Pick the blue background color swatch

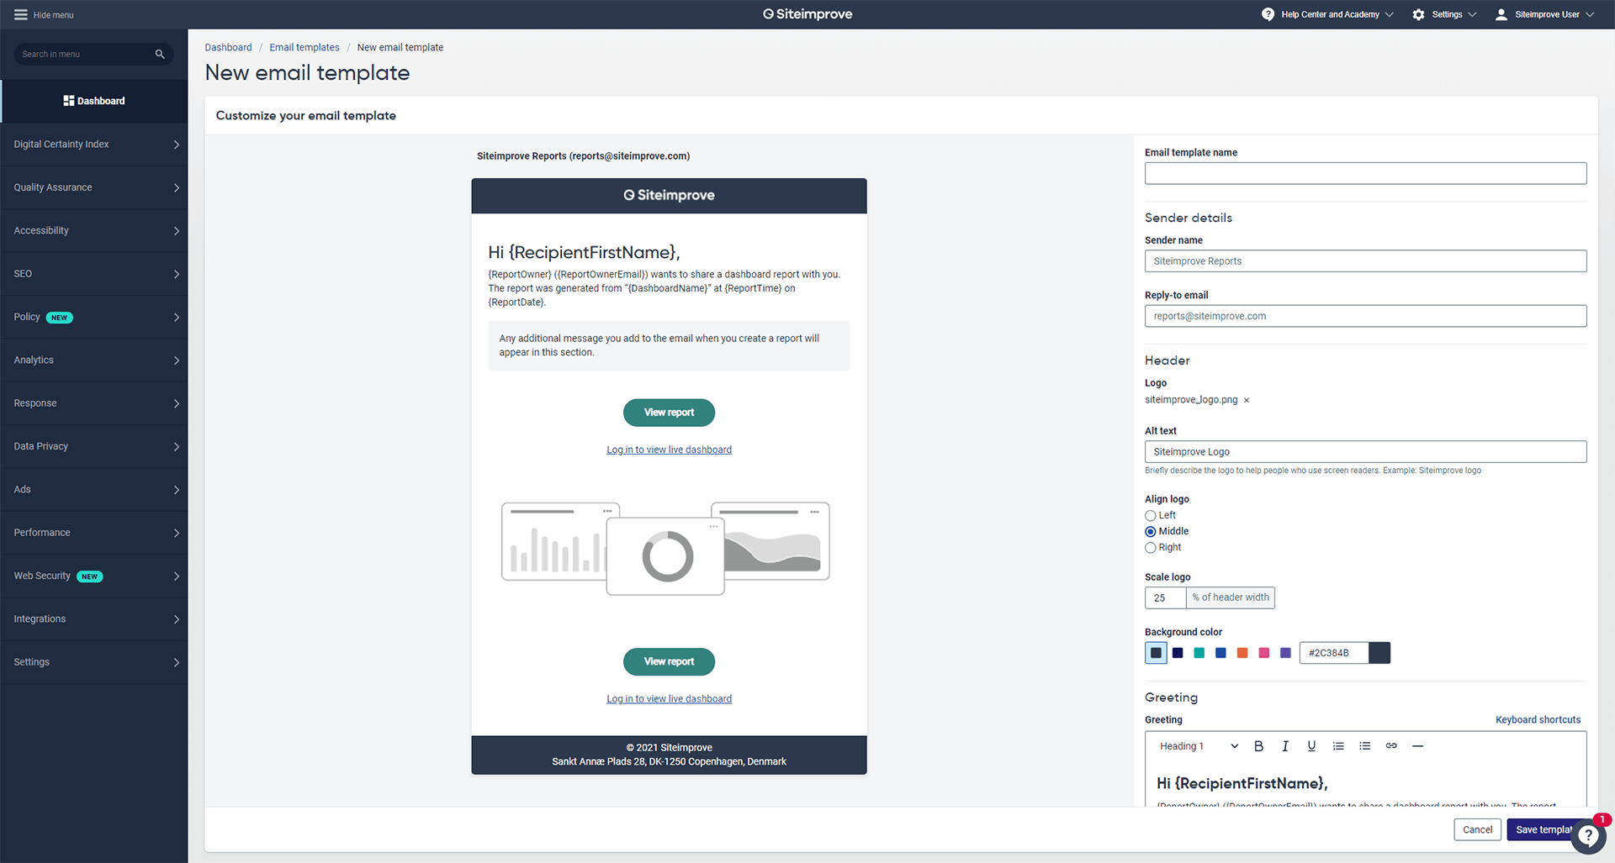click(x=1221, y=653)
